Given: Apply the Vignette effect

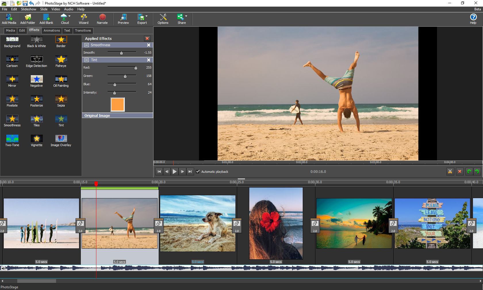Looking at the screenshot, I should click(x=36, y=139).
